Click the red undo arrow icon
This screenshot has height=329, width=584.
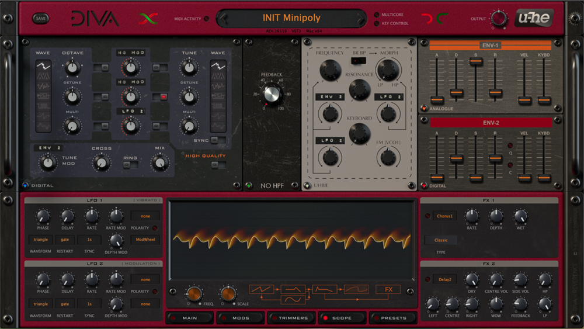(x=427, y=19)
